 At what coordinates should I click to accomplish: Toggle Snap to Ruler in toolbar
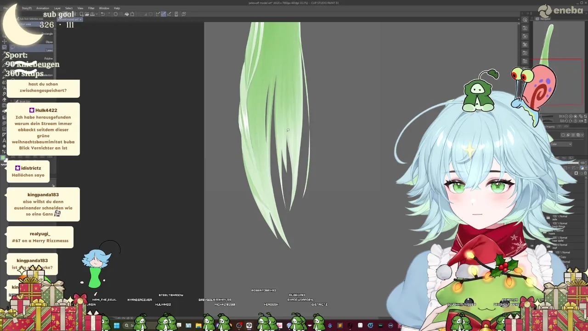point(158,14)
